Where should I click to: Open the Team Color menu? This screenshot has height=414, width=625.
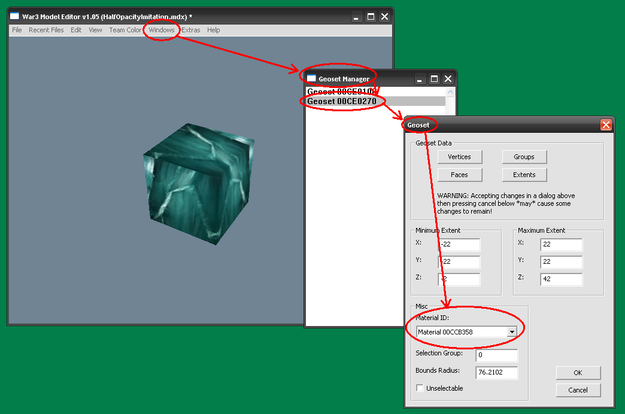coord(125,30)
